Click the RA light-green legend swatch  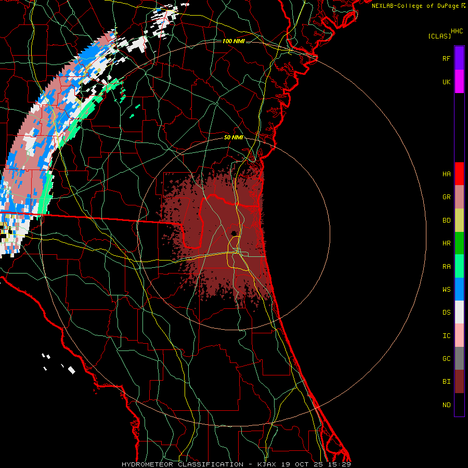(459, 266)
